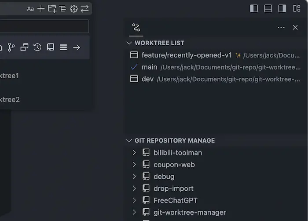The height and width of the screenshot is (221, 308).
Task: Collapse the Worktree List section
Action: tap(129, 43)
